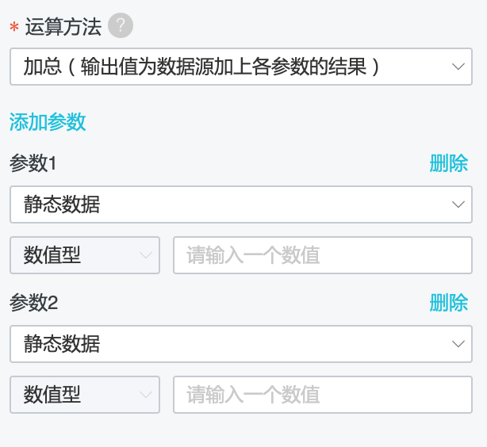Image resolution: width=487 pixels, height=447 pixels.
Task: Delete 参数1 using its 删除 link
Action: [x=448, y=163]
